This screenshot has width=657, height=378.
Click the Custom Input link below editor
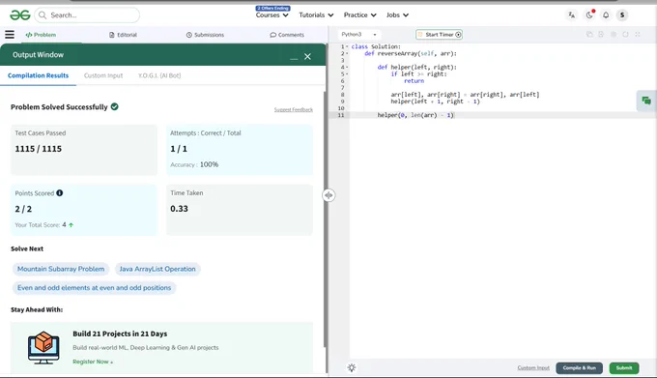(533, 368)
